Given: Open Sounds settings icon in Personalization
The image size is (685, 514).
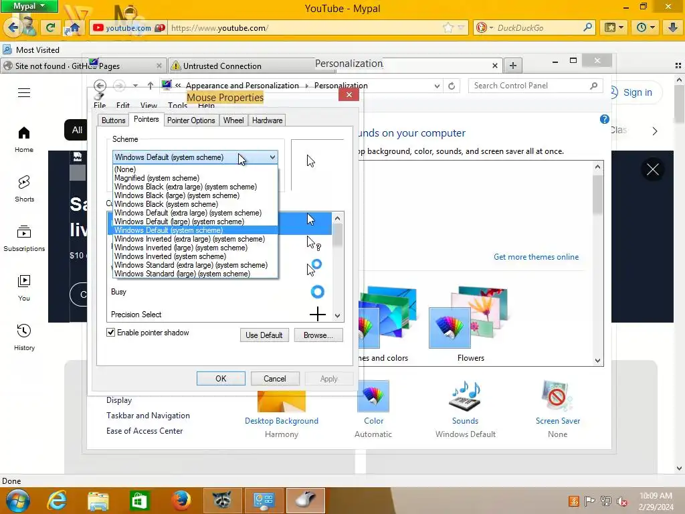Looking at the screenshot, I should 465,396.
